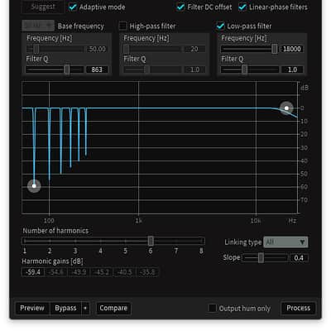This screenshot has height=331, width=331.
Task: Click the -59.4 harmonic gain field
Action: (33, 272)
